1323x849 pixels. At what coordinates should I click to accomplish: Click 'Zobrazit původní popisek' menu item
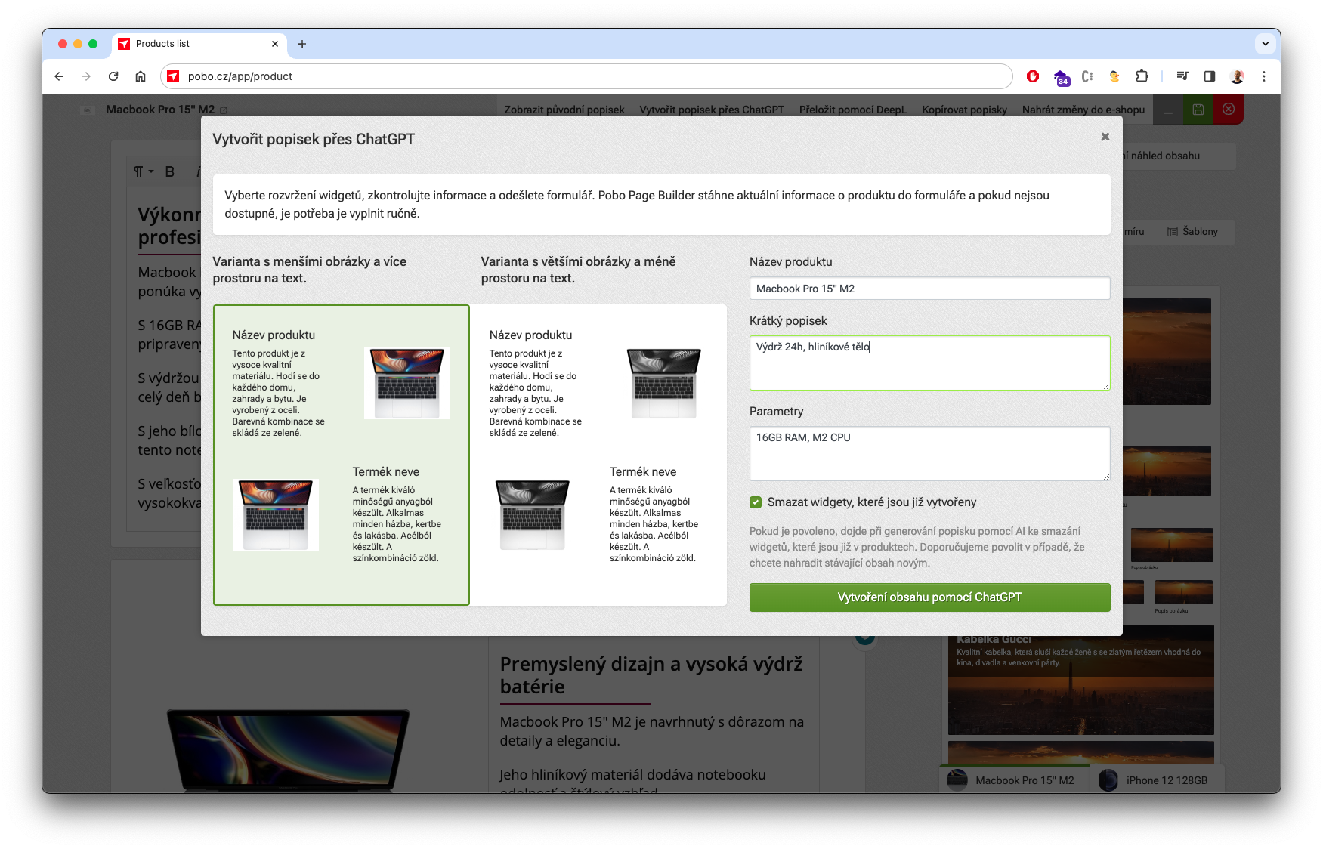(564, 110)
